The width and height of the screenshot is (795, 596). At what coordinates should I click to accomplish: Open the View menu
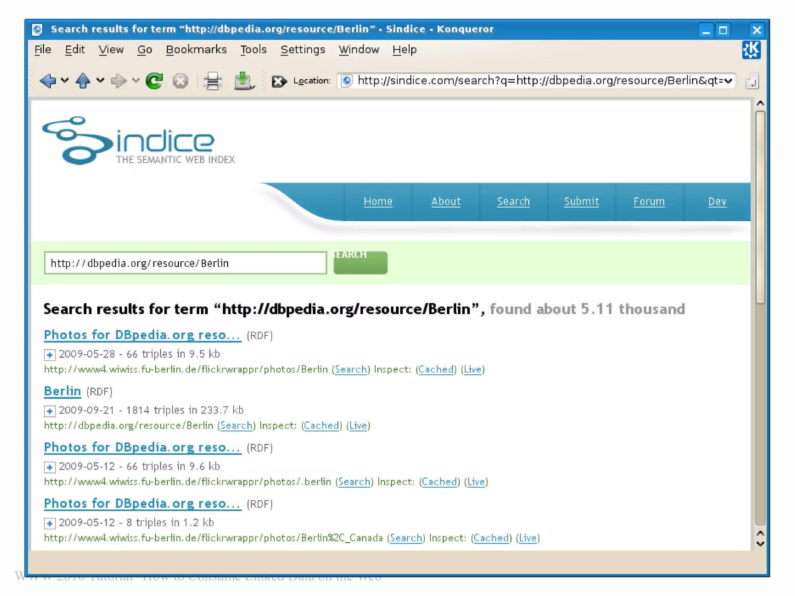[111, 50]
